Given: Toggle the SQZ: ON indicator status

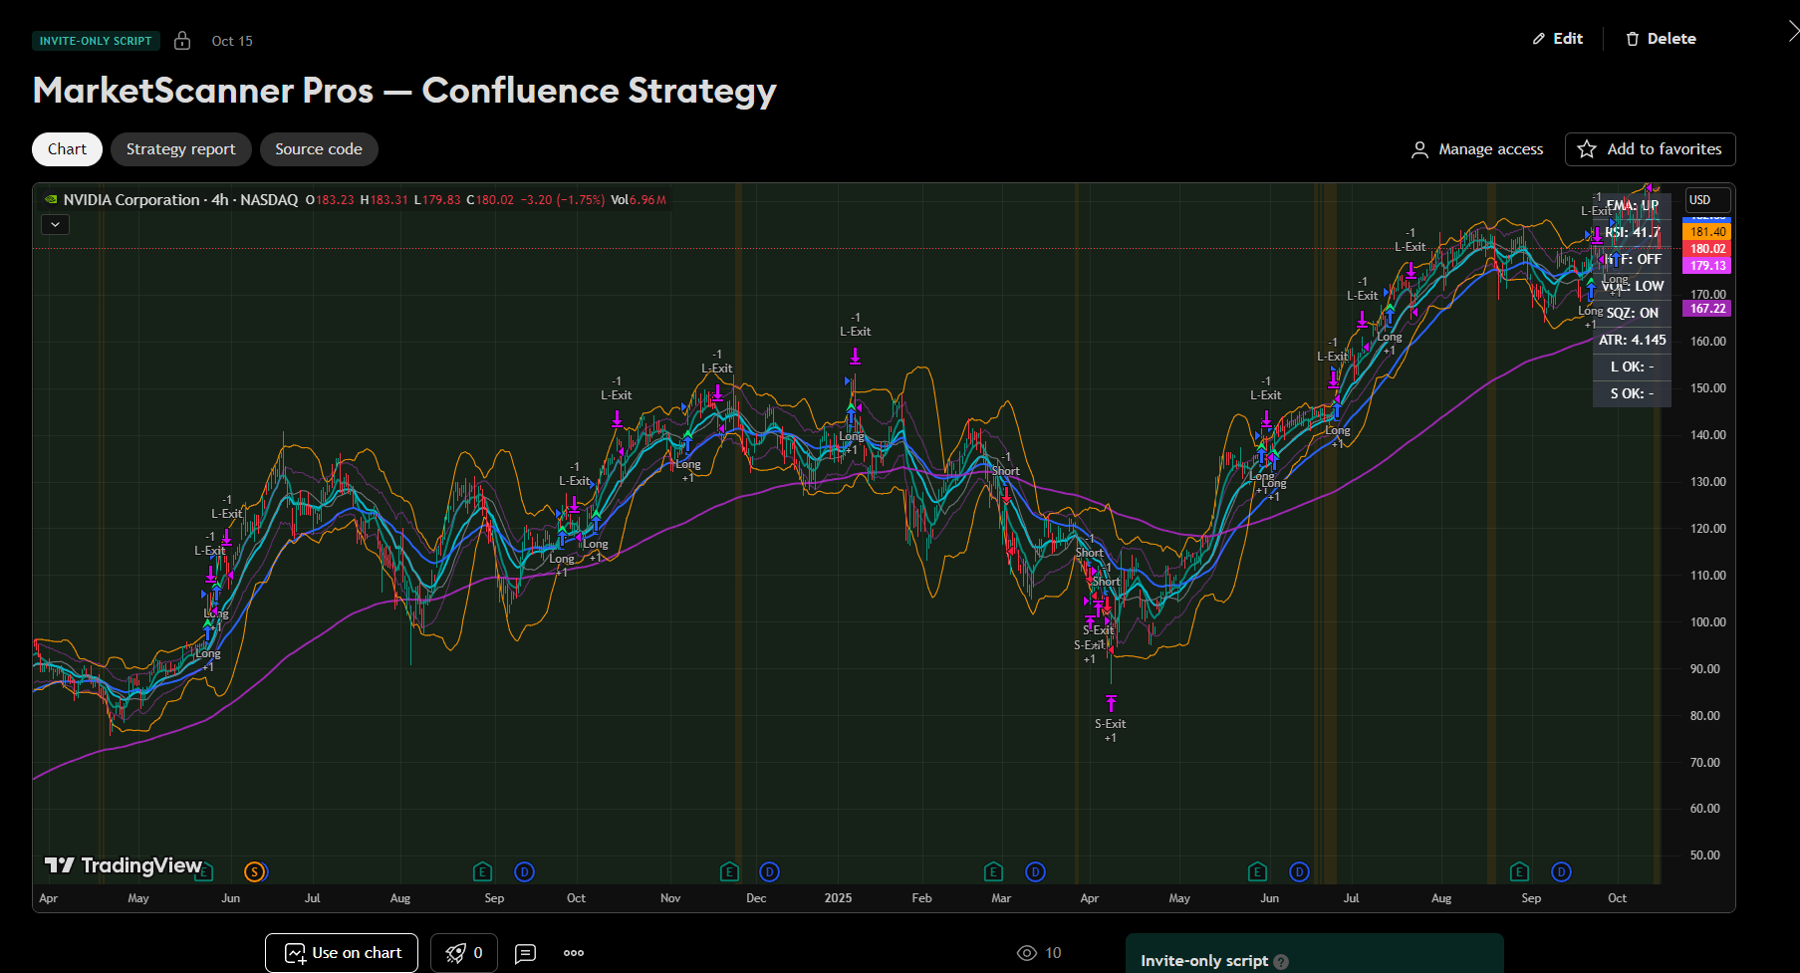Looking at the screenshot, I should (1632, 312).
